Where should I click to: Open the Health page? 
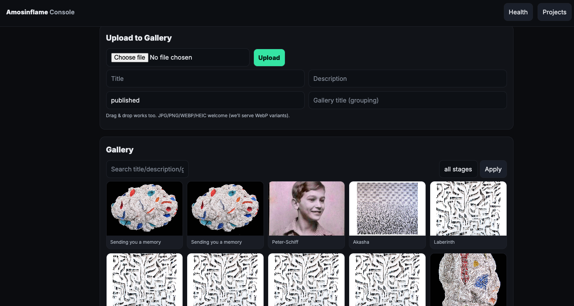518,12
